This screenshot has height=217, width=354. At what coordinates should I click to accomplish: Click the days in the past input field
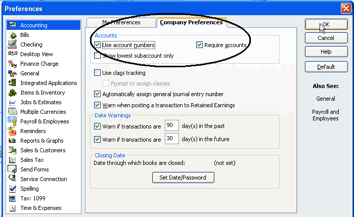point(172,125)
